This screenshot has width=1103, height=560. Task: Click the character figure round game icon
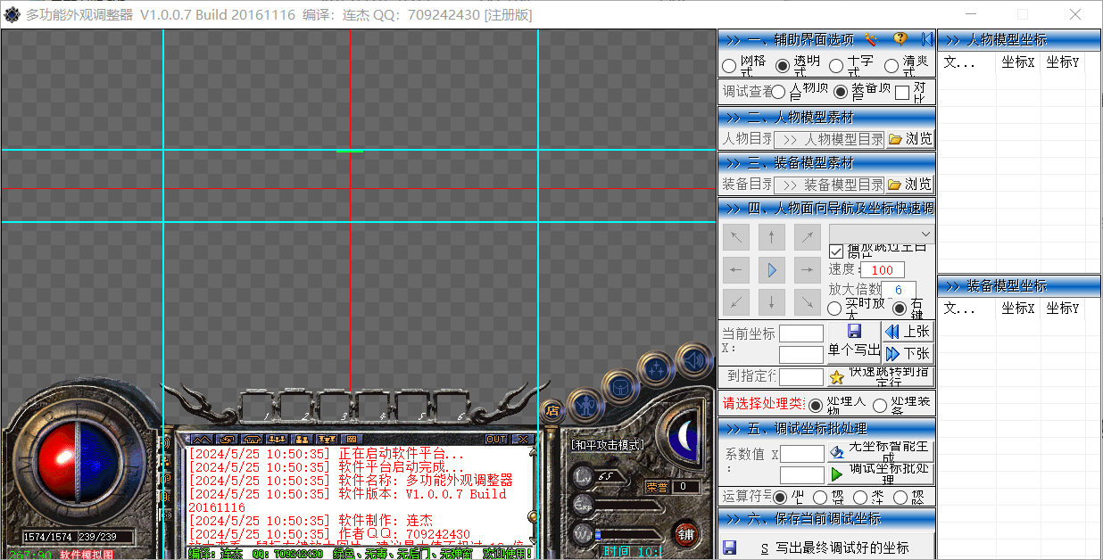click(585, 406)
